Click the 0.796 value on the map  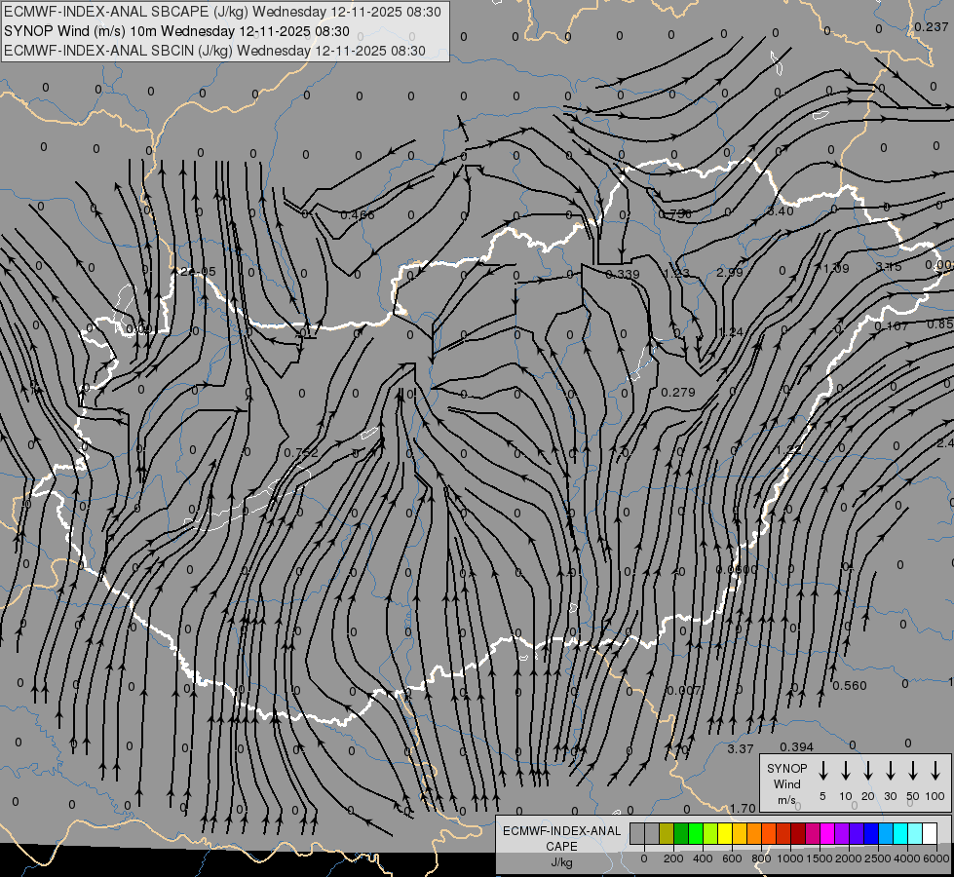coord(675,214)
